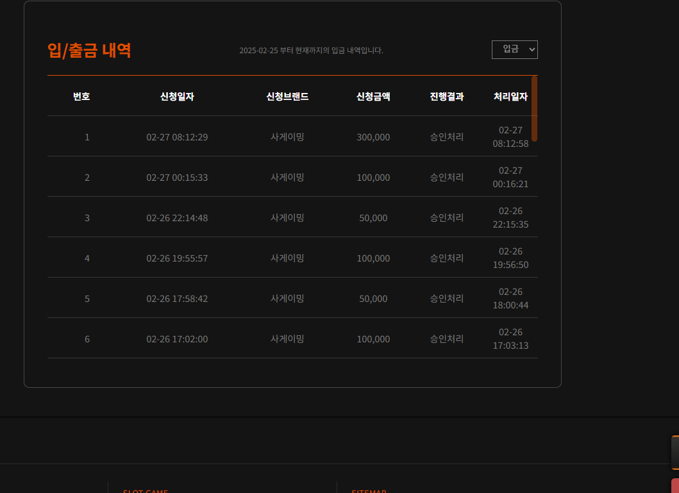Click the 2025-02-25 부터 현재까지 notice text
Screen dimensions: 679x493
312,51
